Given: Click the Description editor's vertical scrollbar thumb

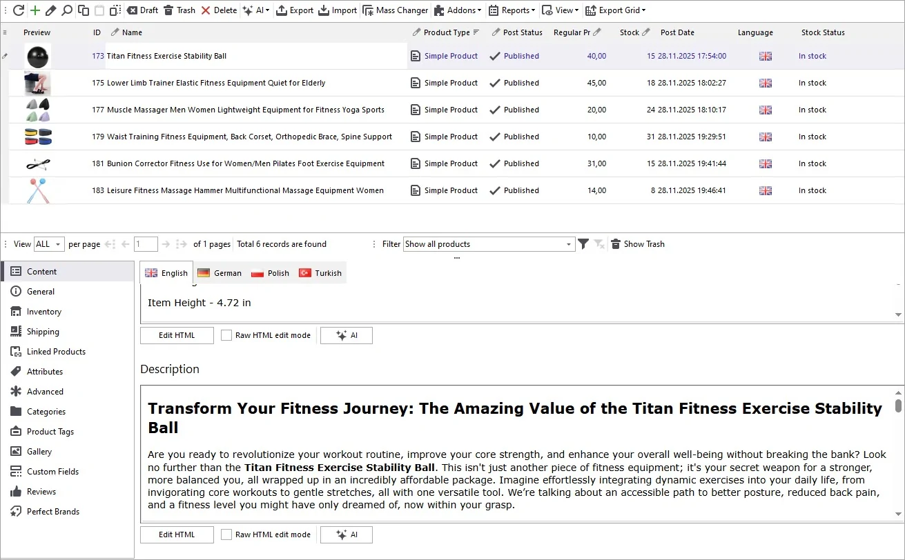Looking at the screenshot, I should 898,406.
